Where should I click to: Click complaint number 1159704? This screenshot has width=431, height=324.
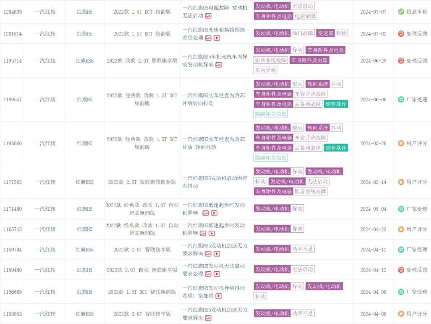click(12, 250)
